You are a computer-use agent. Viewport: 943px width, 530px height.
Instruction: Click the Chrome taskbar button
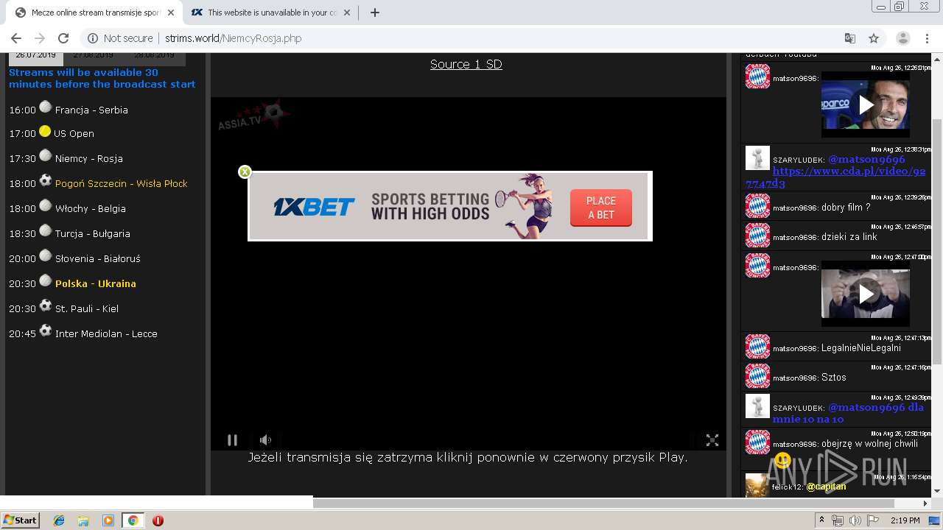(133, 520)
